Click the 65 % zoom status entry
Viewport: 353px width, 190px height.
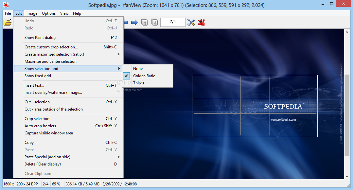click(56, 184)
